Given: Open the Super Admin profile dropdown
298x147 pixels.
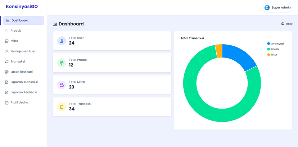Looking at the screenshot, I should click(277, 8).
